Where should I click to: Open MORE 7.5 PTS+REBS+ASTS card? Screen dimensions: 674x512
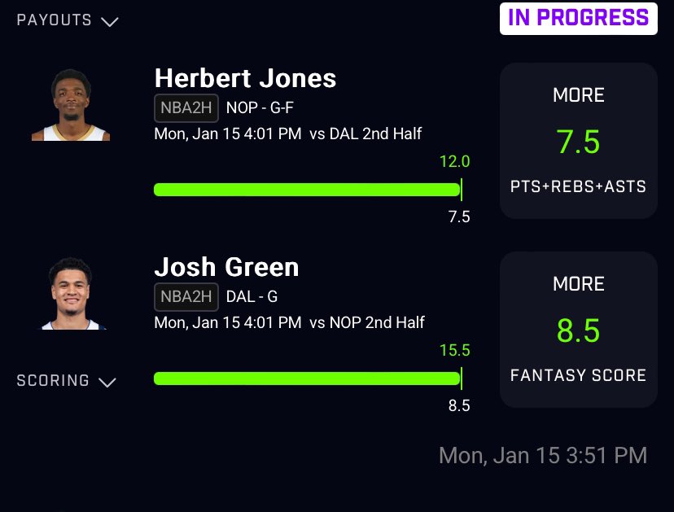[x=579, y=141]
